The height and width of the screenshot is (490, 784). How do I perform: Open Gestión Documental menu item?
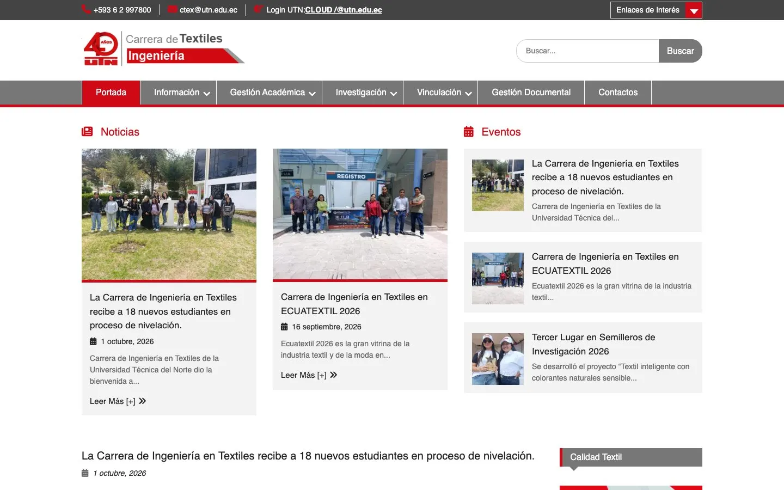pyautogui.click(x=531, y=93)
